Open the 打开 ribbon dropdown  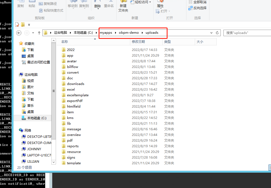(x=163, y=11)
